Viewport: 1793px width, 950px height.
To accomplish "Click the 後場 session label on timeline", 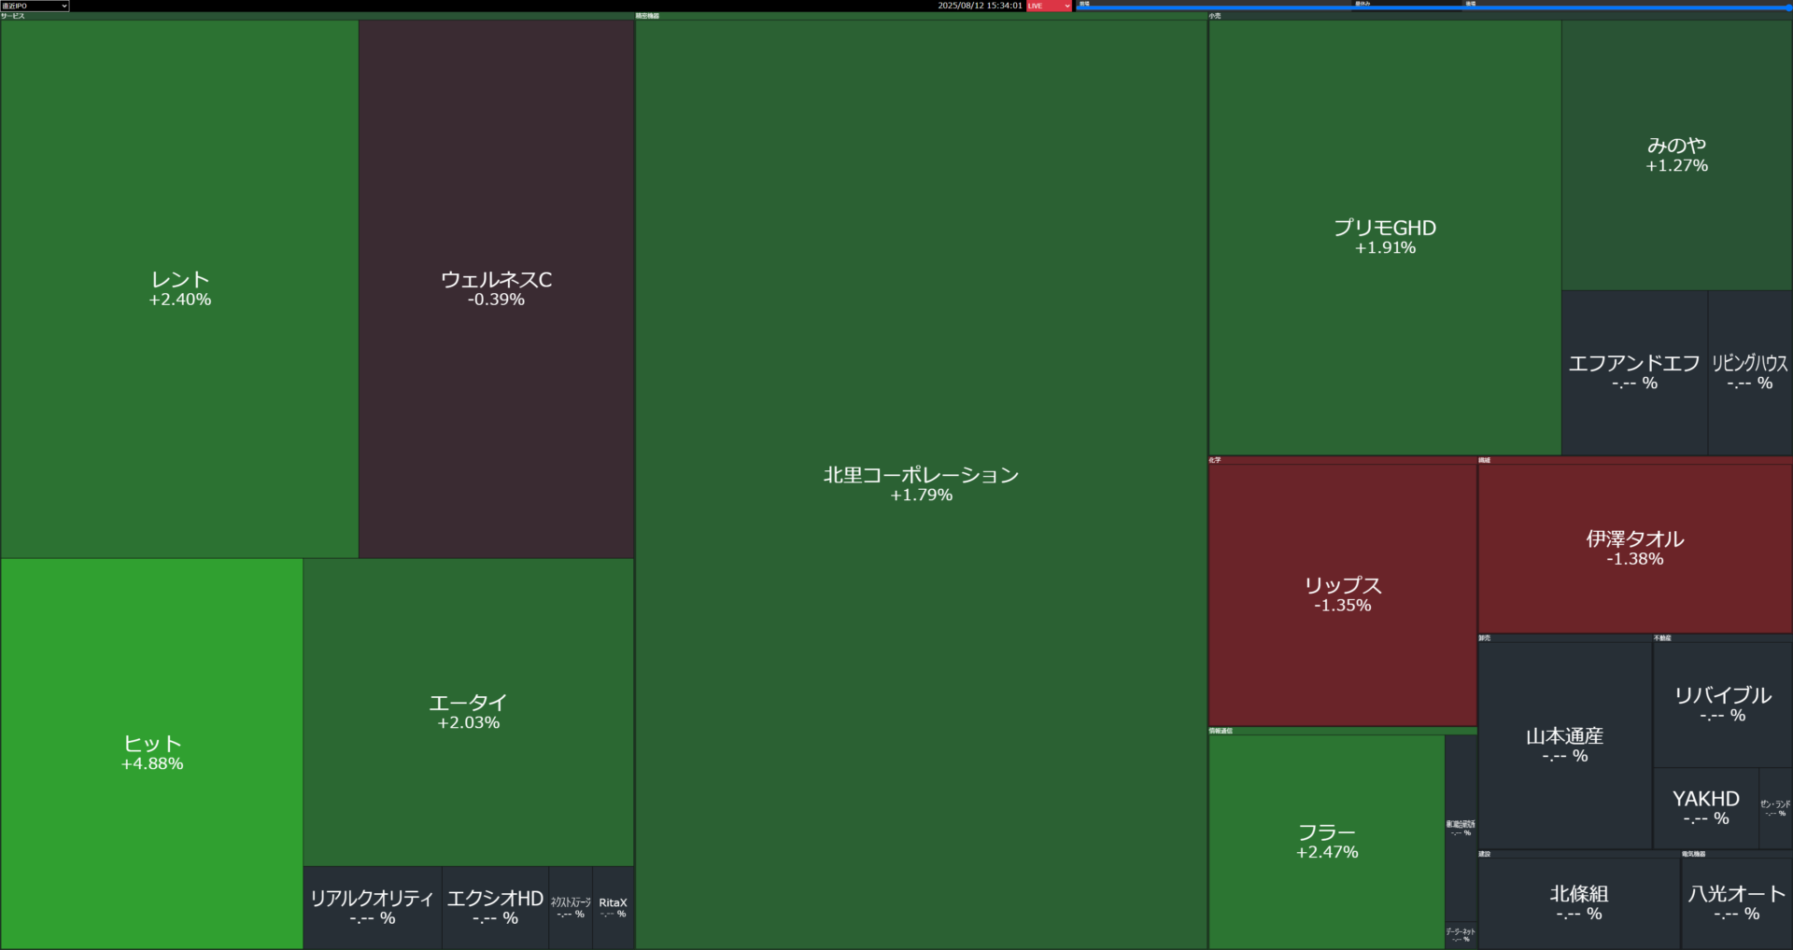I will click(x=1470, y=4).
